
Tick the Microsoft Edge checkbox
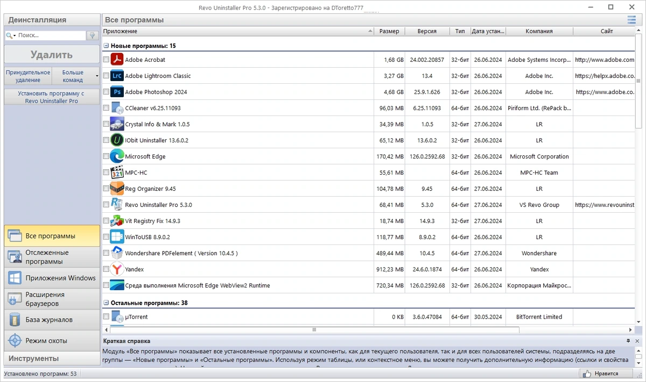(x=106, y=156)
